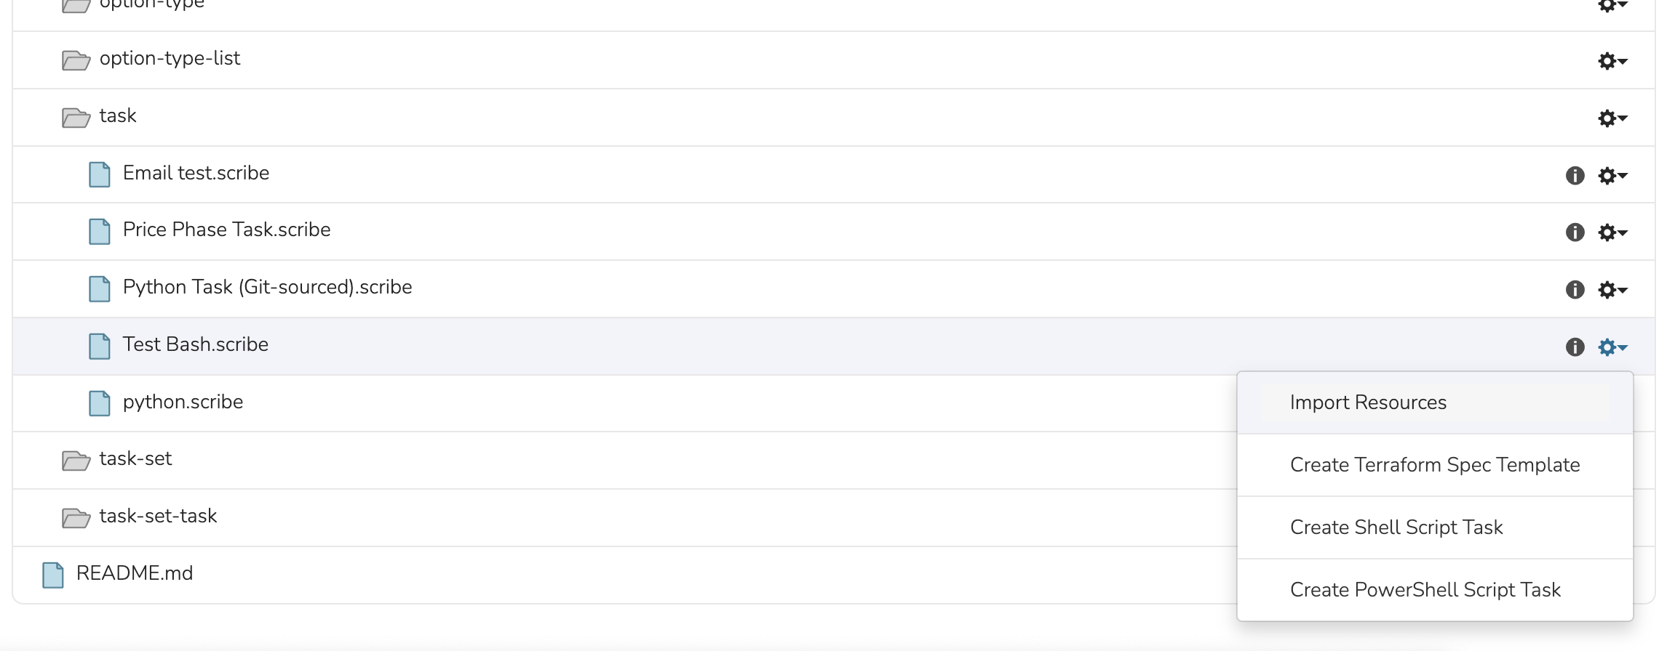Open Python Task (Git-sourced).scribe file
Image resolution: width=1675 pixels, height=651 pixels.
point(267,288)
